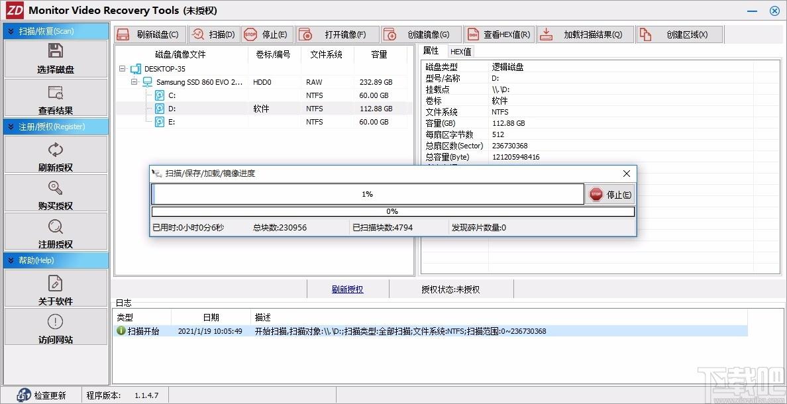Viewport: 787px width, 404px height.
Task: Click the 扫描(D) scan toolbar button
Action: point(215,34)
